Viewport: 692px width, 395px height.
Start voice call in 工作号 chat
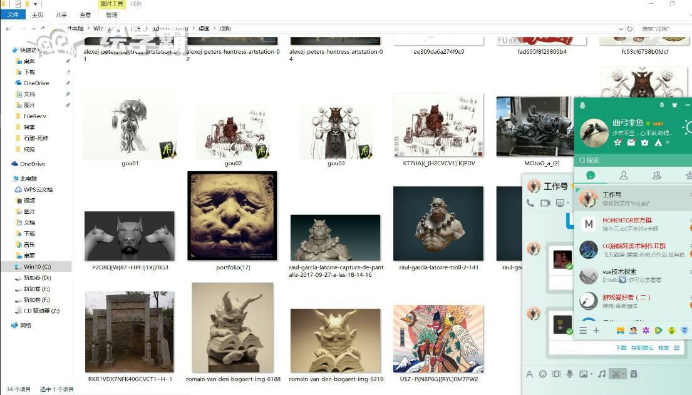click(530, 203)
